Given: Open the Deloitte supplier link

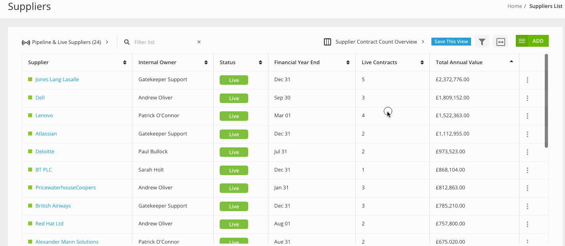Looking at the screenshot, I should (x=45, y=151).
